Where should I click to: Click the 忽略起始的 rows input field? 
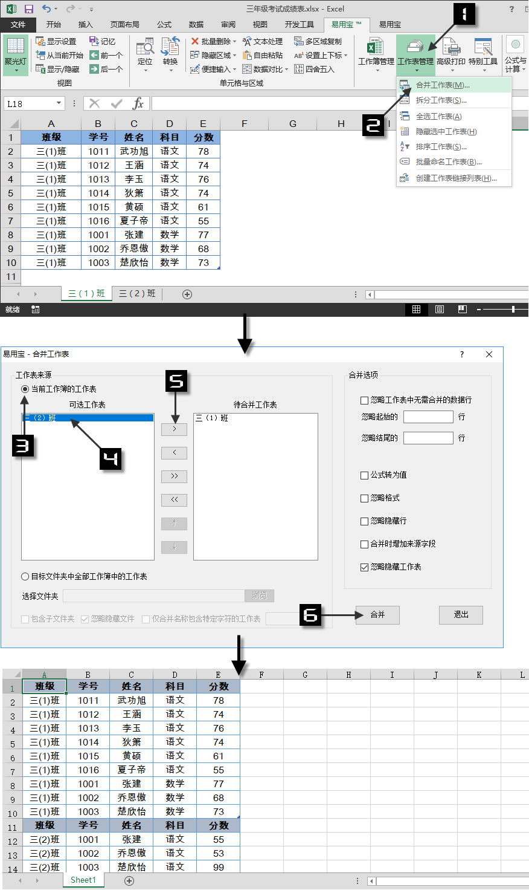tap(428, 417)
